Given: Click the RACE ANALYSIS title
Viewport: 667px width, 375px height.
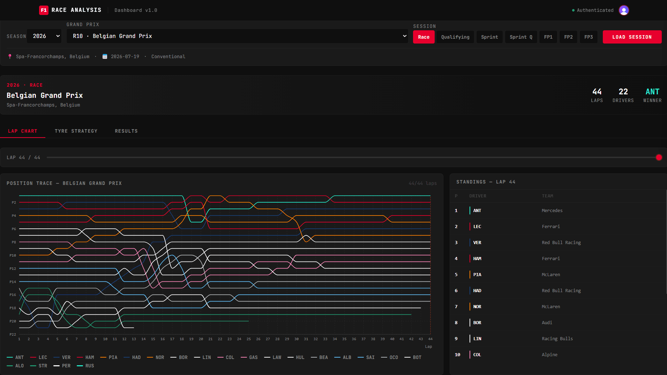Looking at the screenshot, I should click(x=76, y=10).
